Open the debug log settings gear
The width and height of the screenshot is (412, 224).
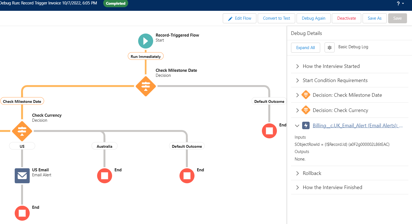pyautogui.click(x=330, y=47)
